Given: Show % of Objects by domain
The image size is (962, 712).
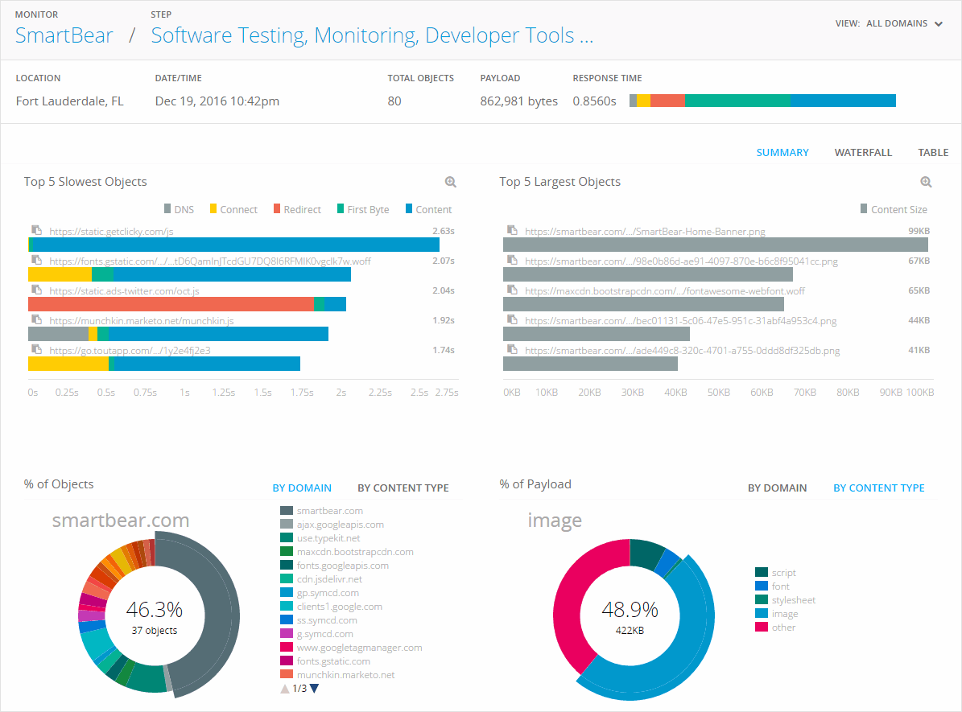Looking at the screenshot, I should [x=302, y=488].
